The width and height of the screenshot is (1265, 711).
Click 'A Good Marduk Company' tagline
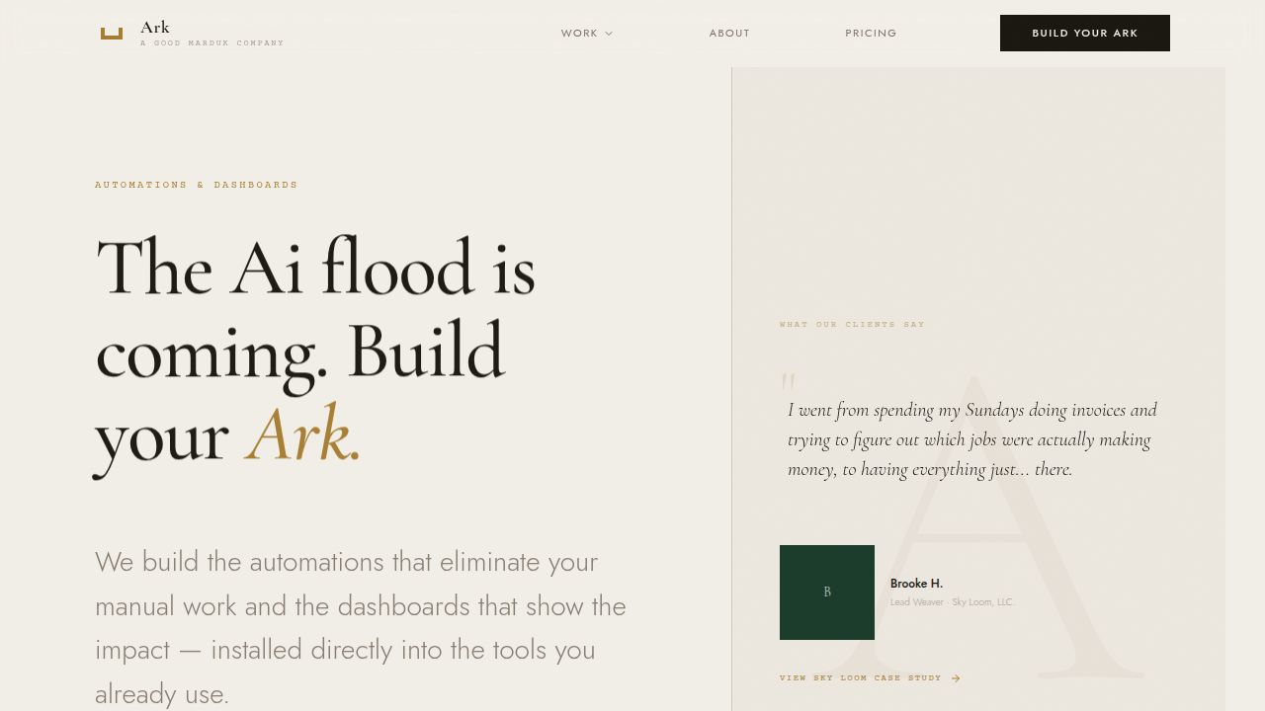[x=212, y=43]
